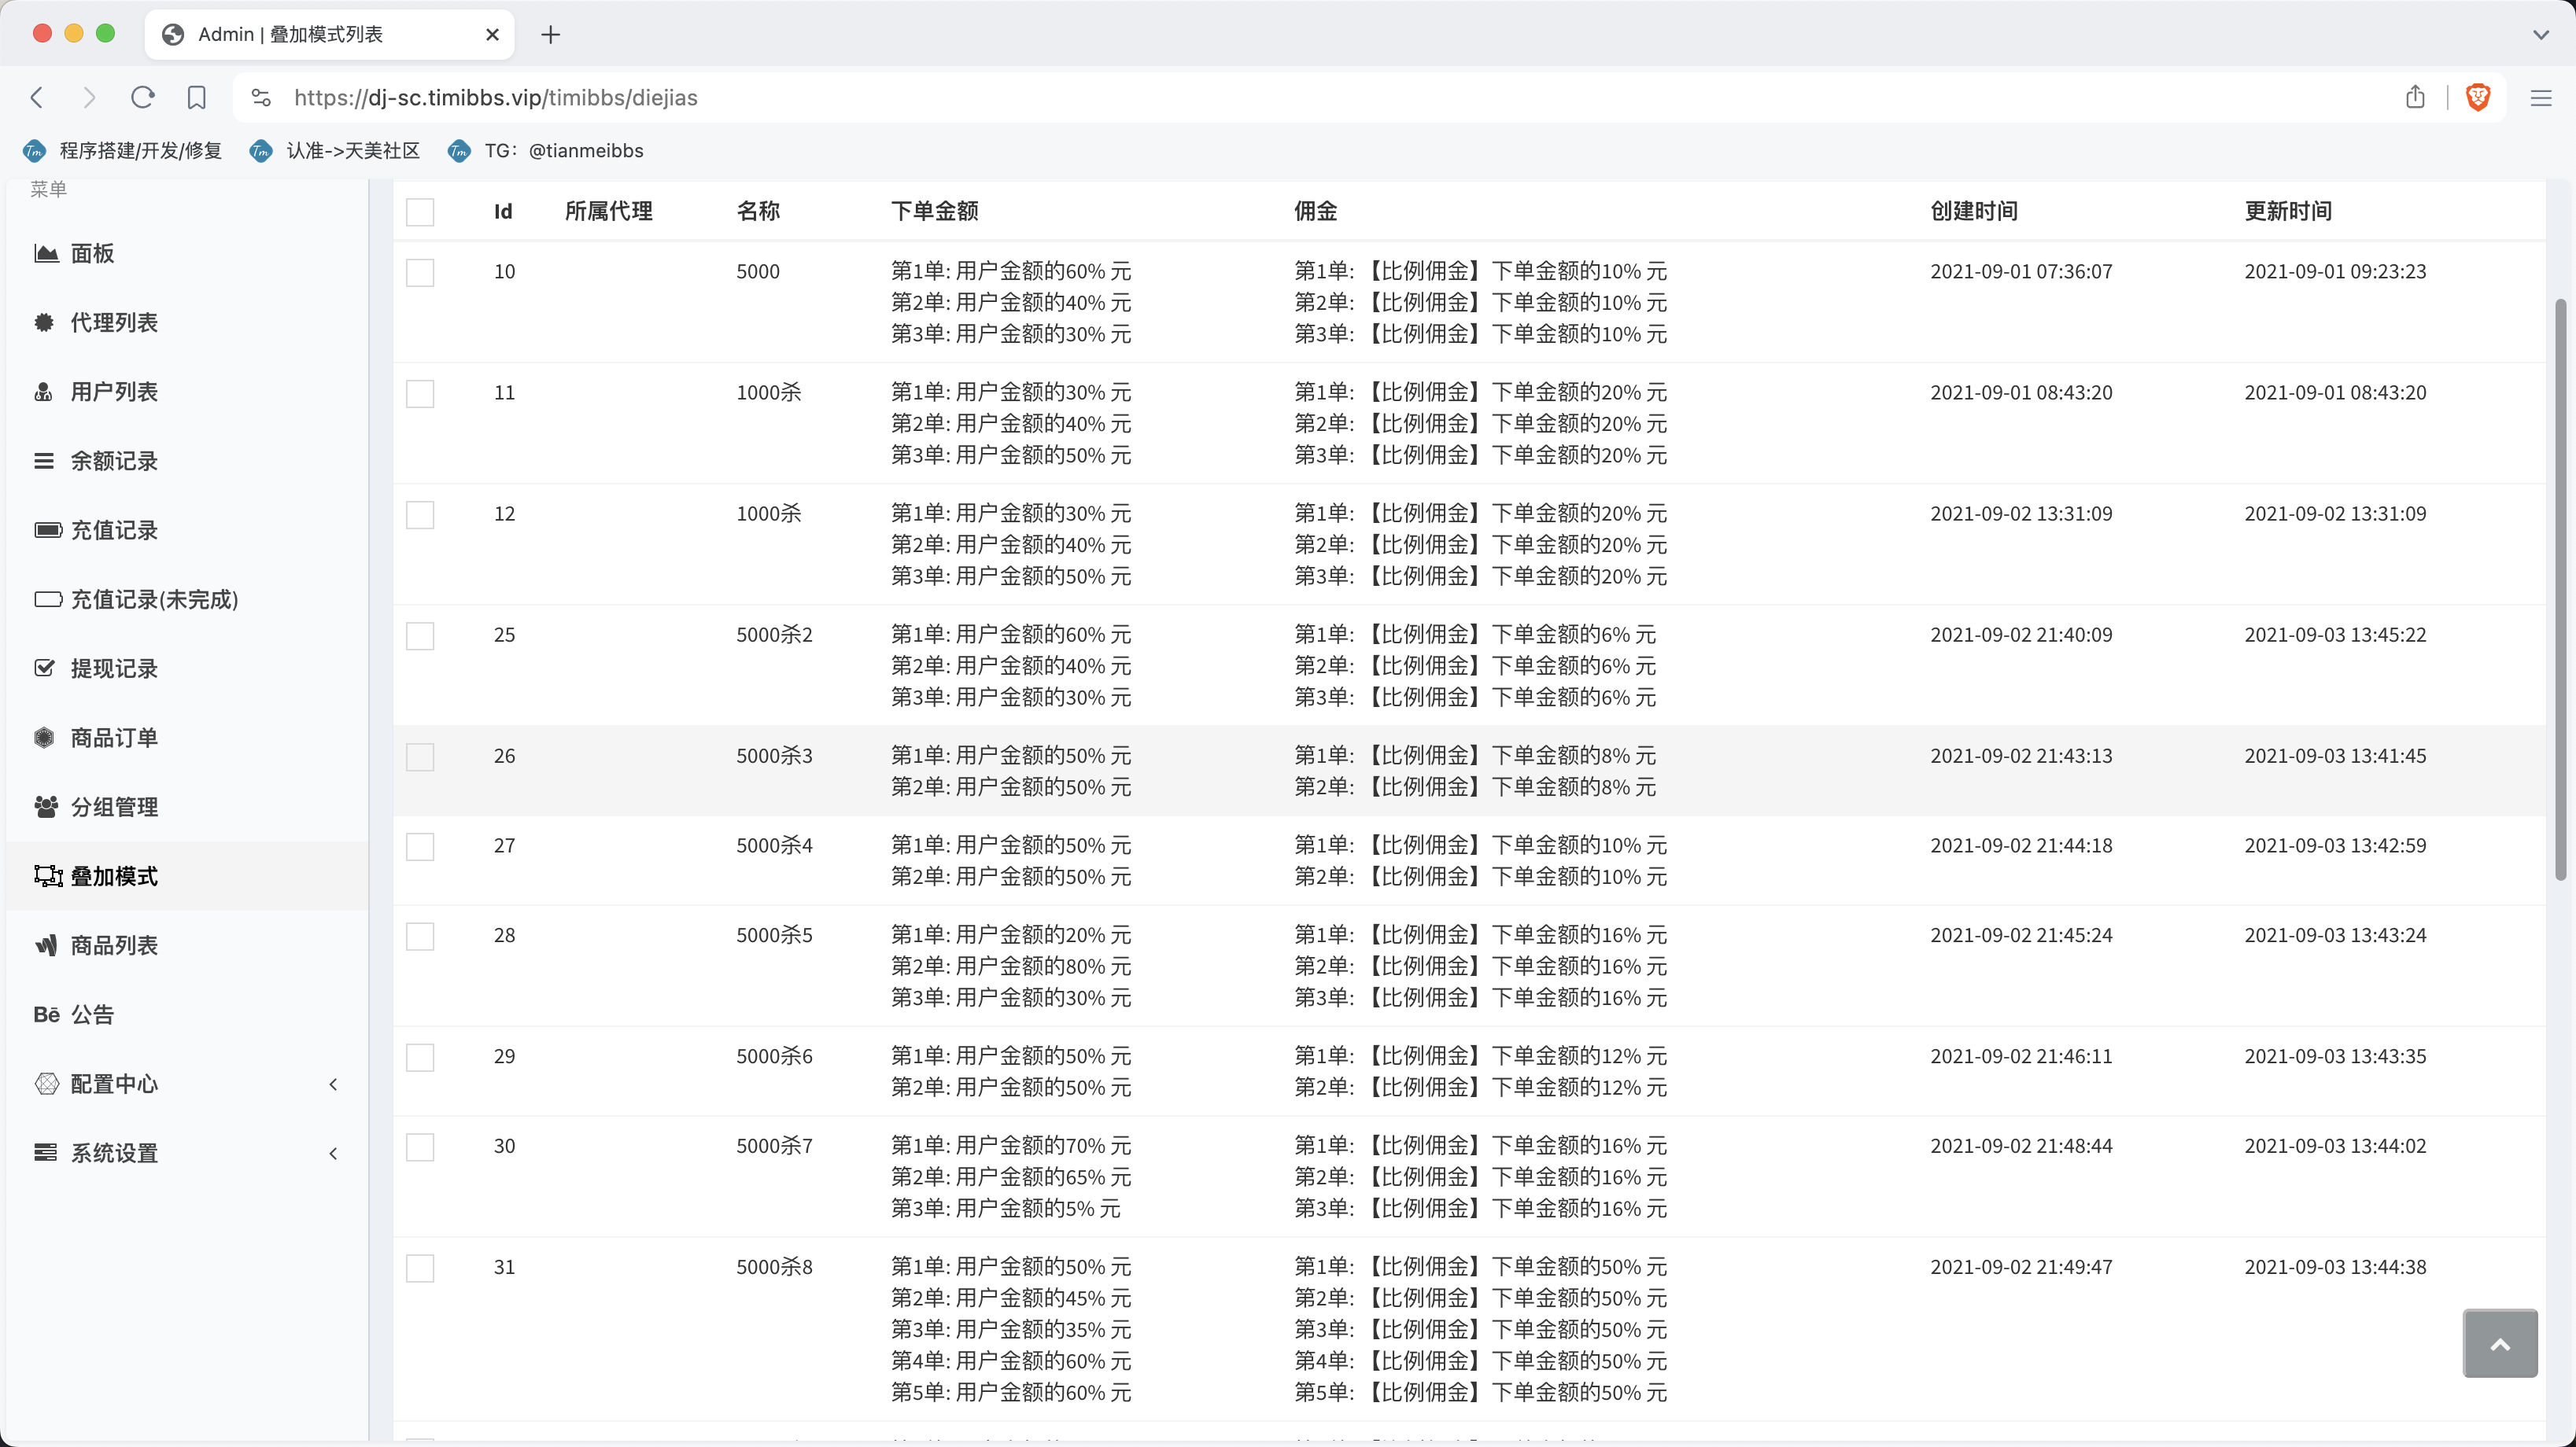Click the 余额记录 list icon
The image size is (2576, 1447).
click(x=44, y=461)
